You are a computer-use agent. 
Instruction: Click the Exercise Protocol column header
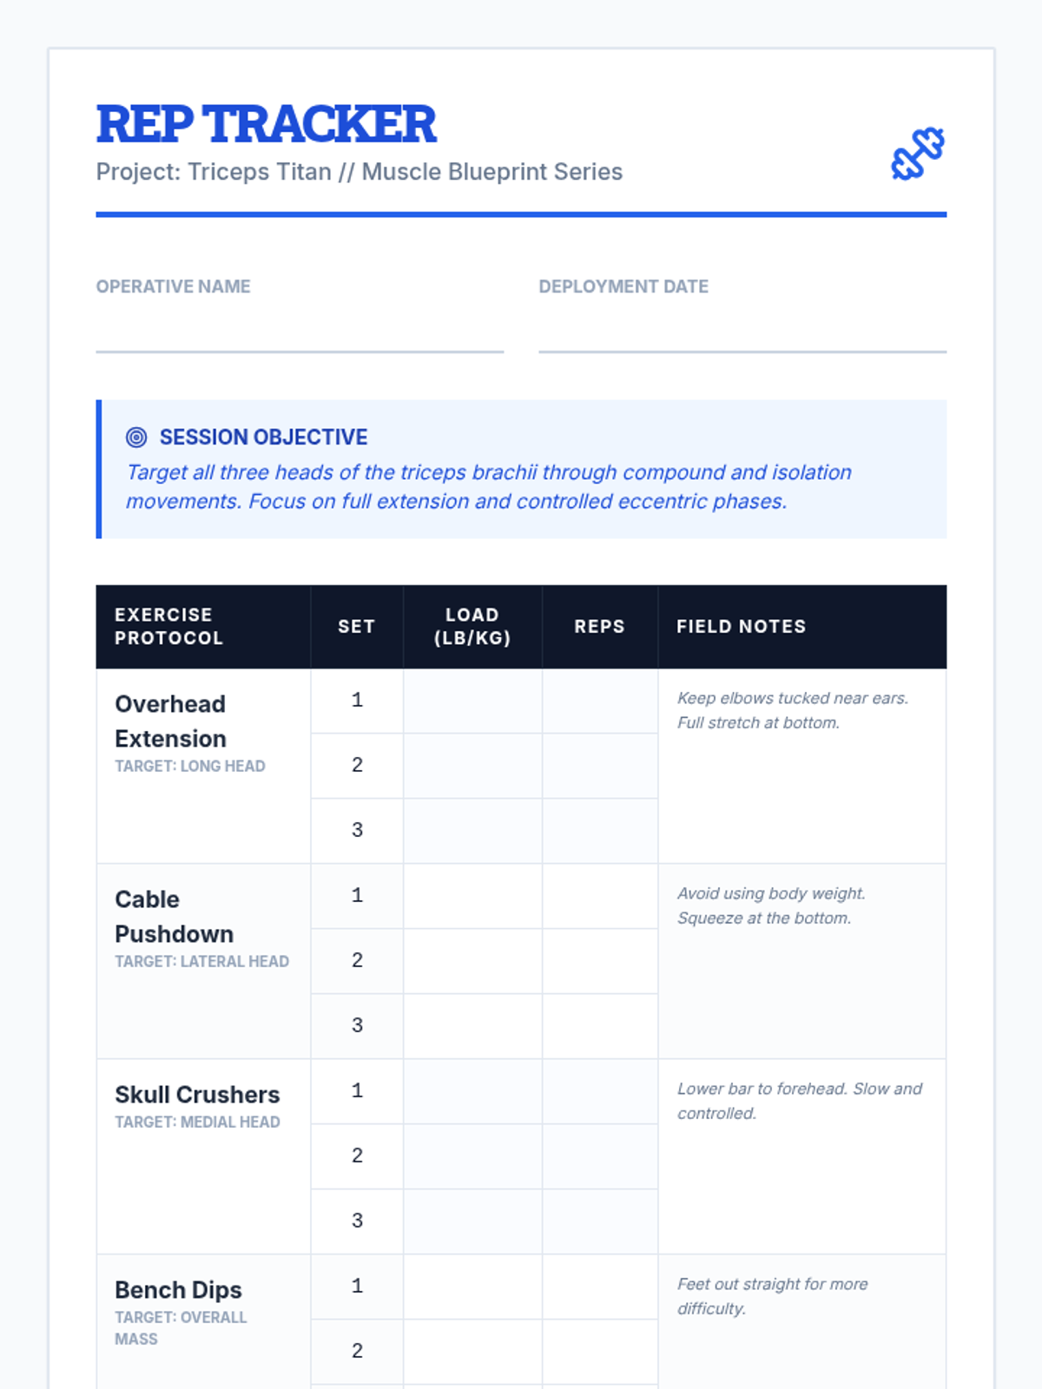(x=169, y=627)
